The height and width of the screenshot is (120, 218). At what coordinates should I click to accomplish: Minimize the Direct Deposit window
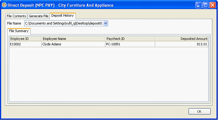pyautogui.click(x=199, y=5)
